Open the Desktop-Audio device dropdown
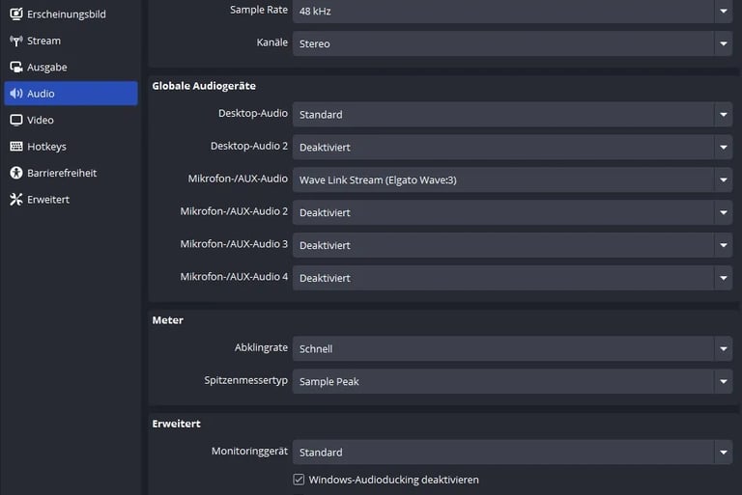This screenshot has width=742, height=495. pos(512,115)
